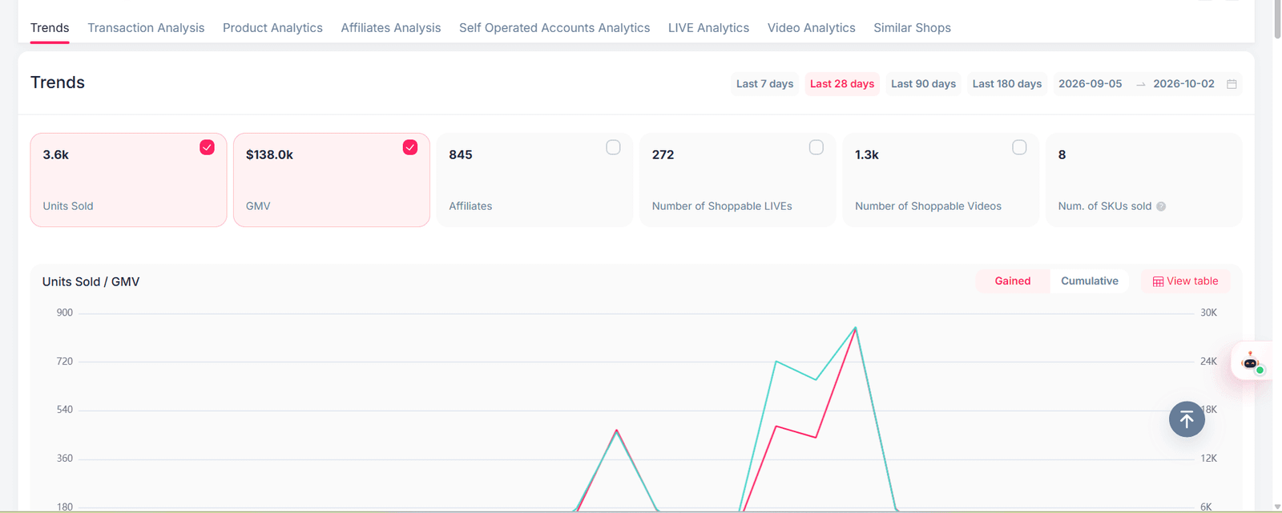Open the date picker calendar icon
1282x513 pixels.
tap(1232, 84)
